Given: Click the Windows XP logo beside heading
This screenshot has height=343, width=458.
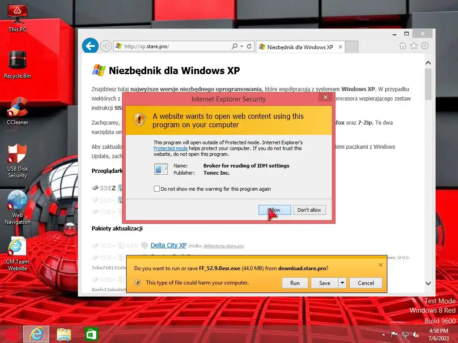Looking at the screenshot, I should (99, 70).
